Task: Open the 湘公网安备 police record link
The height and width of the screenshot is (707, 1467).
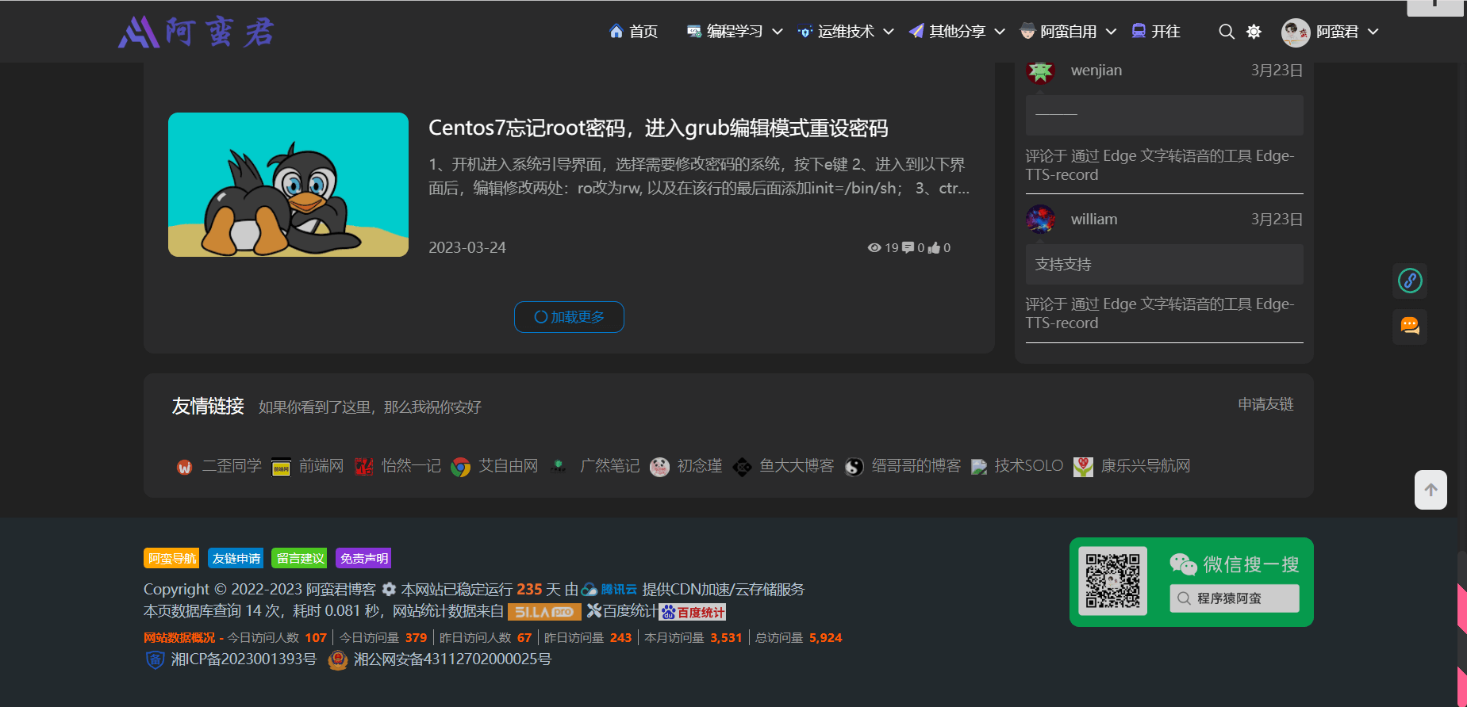Action: pyautogui.click(x=452, y=659)
